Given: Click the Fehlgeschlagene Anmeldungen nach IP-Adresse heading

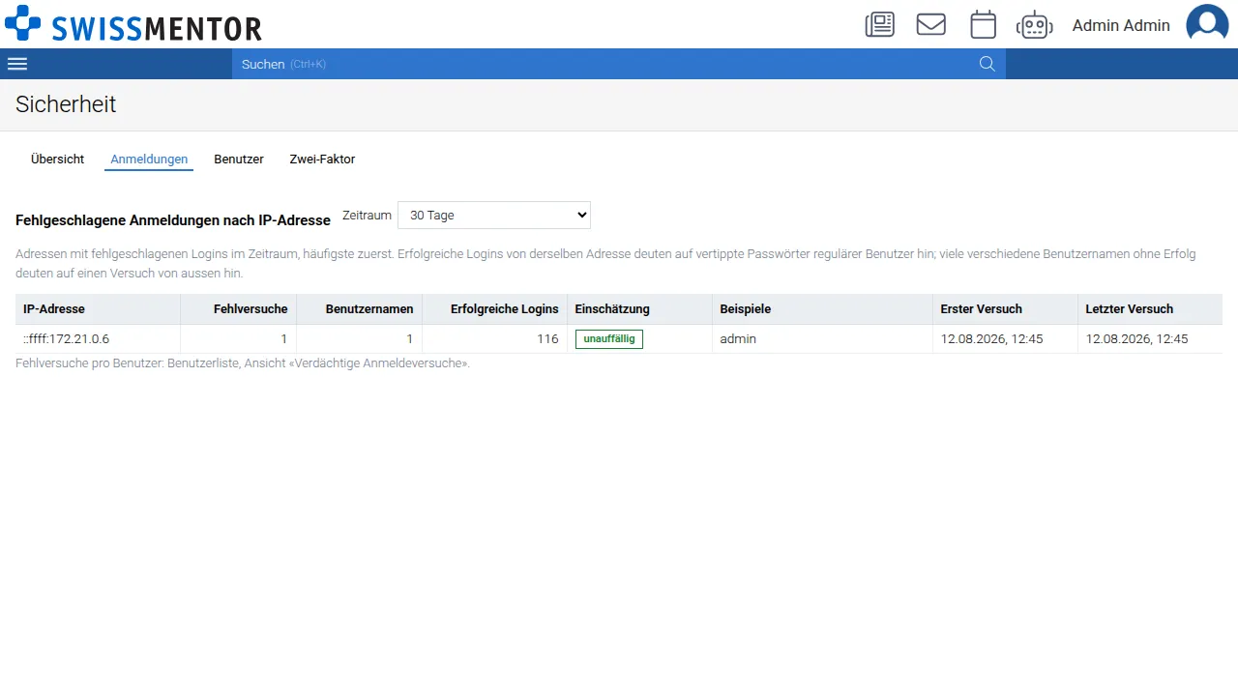Looking at the screenshot, I should pos(173,220).
